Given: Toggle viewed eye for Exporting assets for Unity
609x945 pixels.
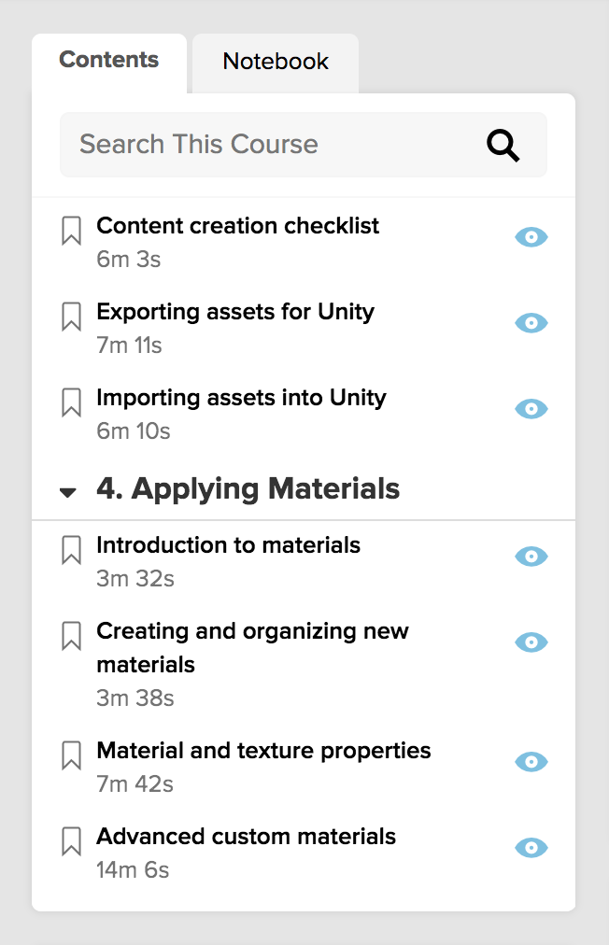Looking at the screenshot, I should tap(531, 323).
